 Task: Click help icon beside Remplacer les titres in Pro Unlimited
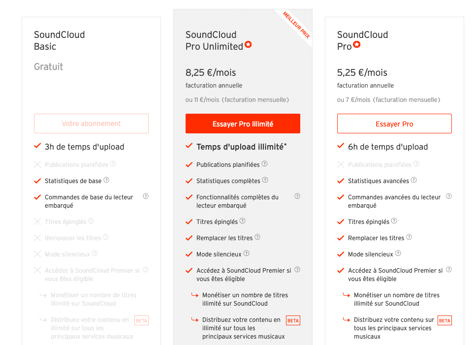point(257,237)
